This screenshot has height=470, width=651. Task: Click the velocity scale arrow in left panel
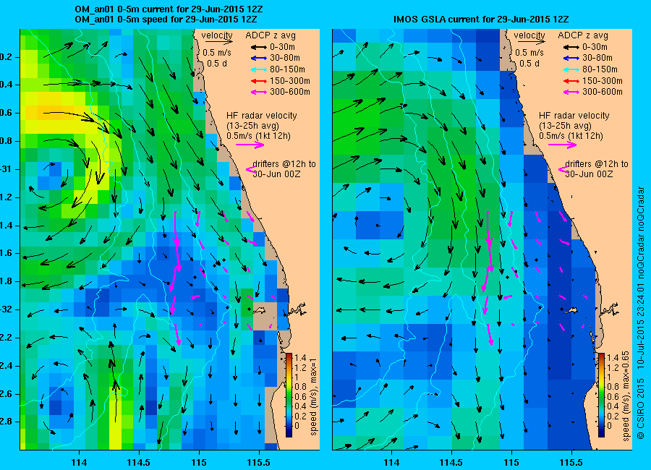pyautogui.click(x=218, y=42)
